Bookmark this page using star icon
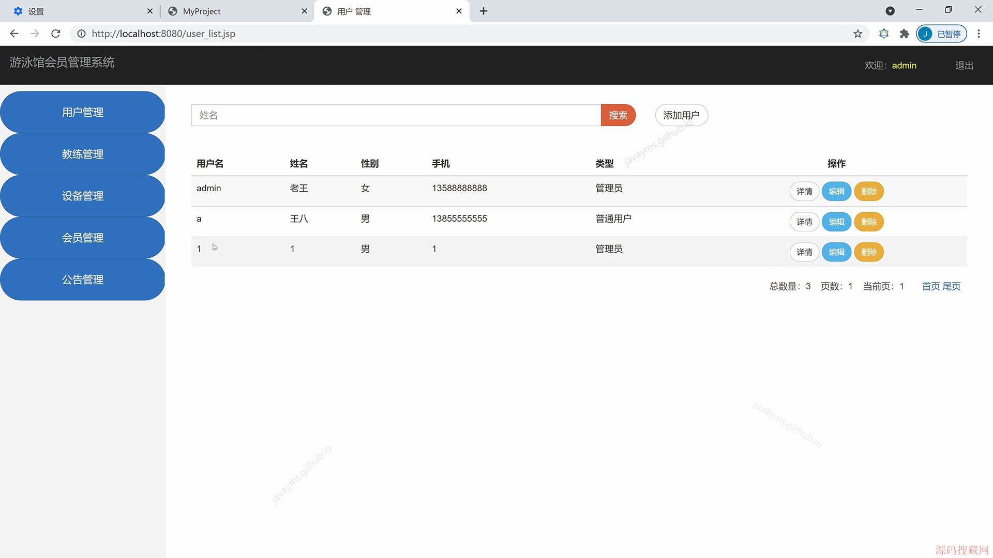 pyautogui.click(x=858, y=34)
